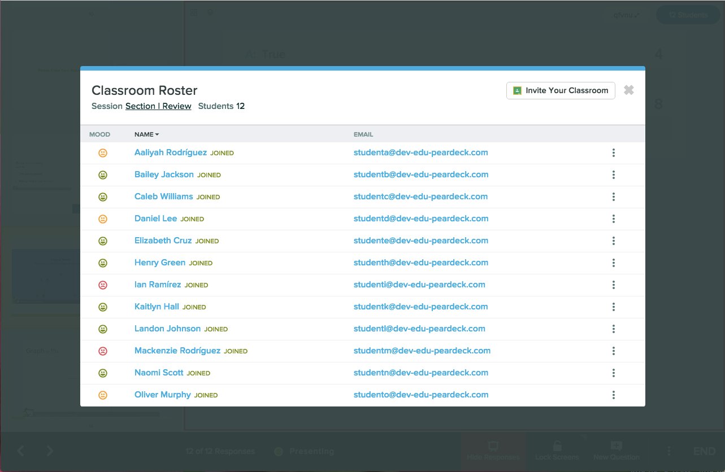This screenshot has height=472, width=725.
Task: Open Mackenzie Rodríguez student name link
Action: 177,351
